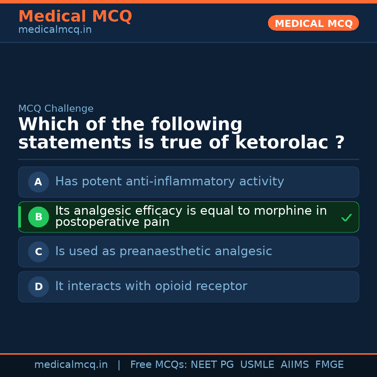Click the green letter B circle icon
This screenshot has height=377, width=377.
38,217
